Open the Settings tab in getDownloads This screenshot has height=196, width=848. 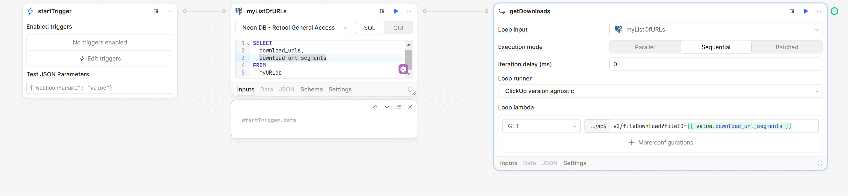pyautogui.click(x=574, y=163)
